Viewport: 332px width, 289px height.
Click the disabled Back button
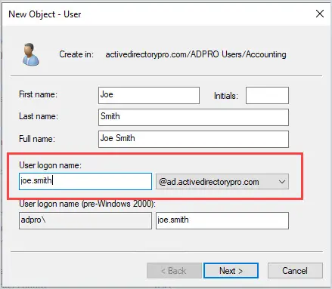(174, 271)
